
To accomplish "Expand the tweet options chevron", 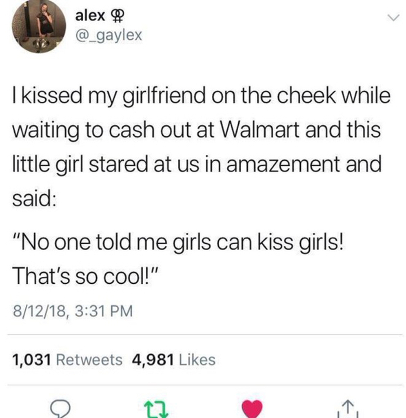I will click(393, 18).
